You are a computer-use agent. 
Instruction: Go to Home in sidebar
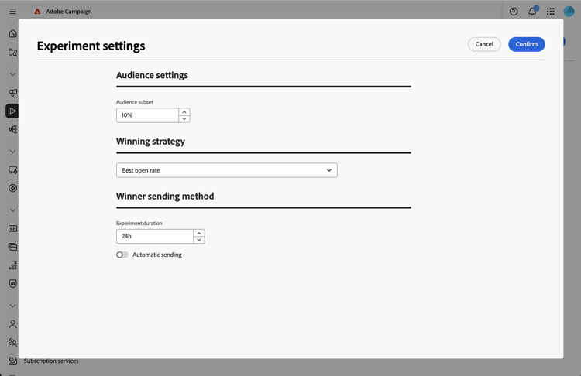pos(12,34)
